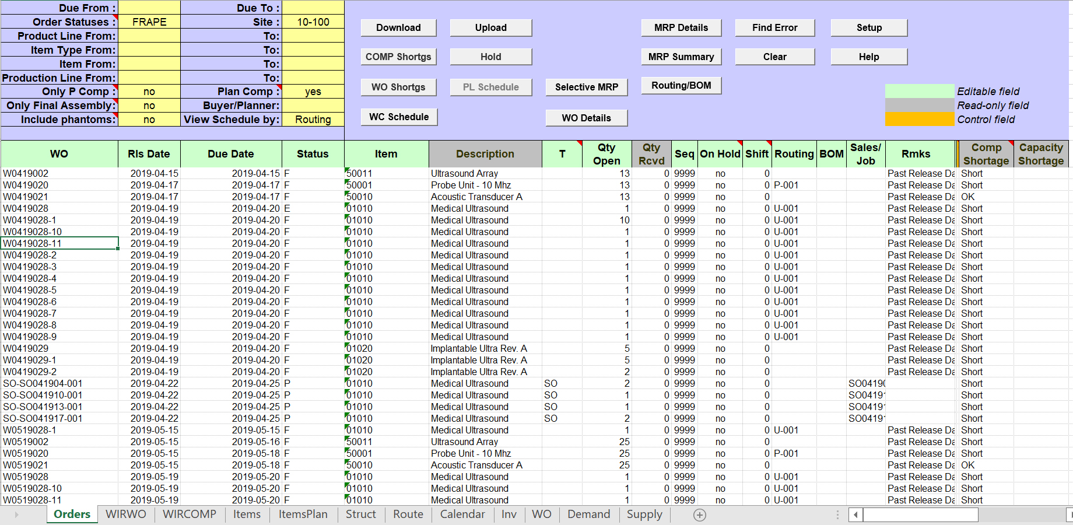Click the COMP Shortgs button

tap(398, 57)
